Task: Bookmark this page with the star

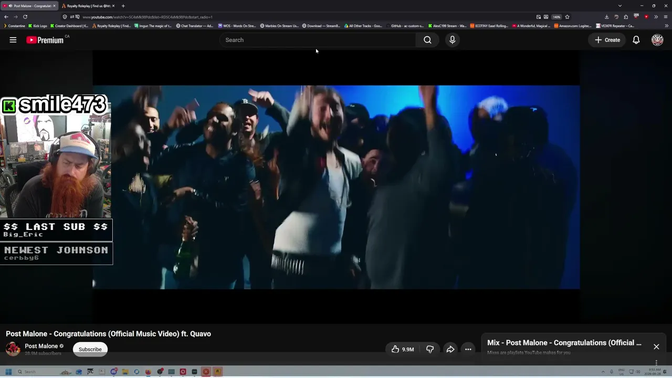Action: (567, 17)
